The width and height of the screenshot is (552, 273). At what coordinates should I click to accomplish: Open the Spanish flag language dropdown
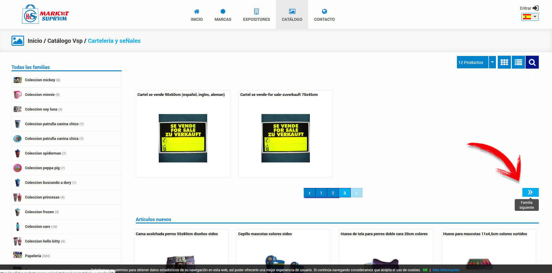point(530,17)
